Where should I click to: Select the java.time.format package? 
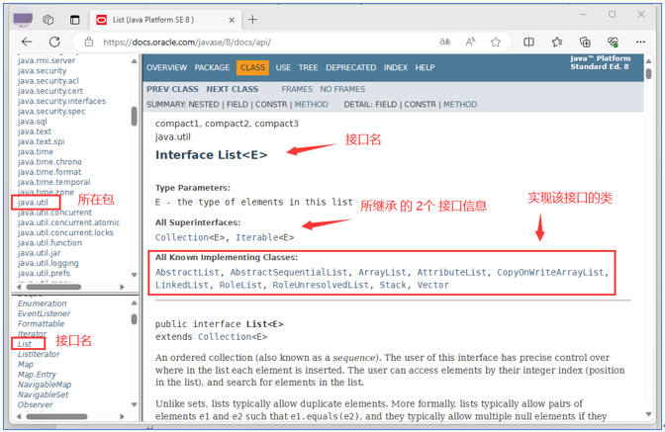tap(49, 172)
